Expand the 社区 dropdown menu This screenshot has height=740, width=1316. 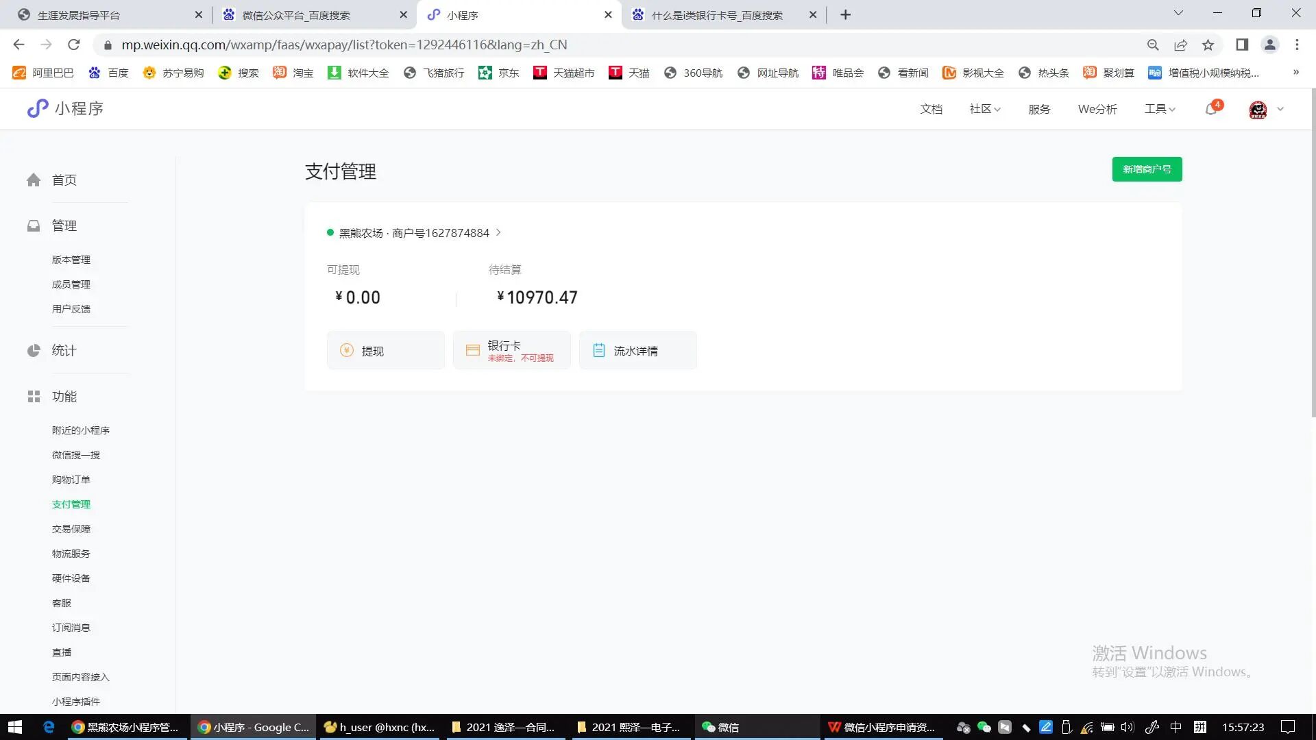985,110
